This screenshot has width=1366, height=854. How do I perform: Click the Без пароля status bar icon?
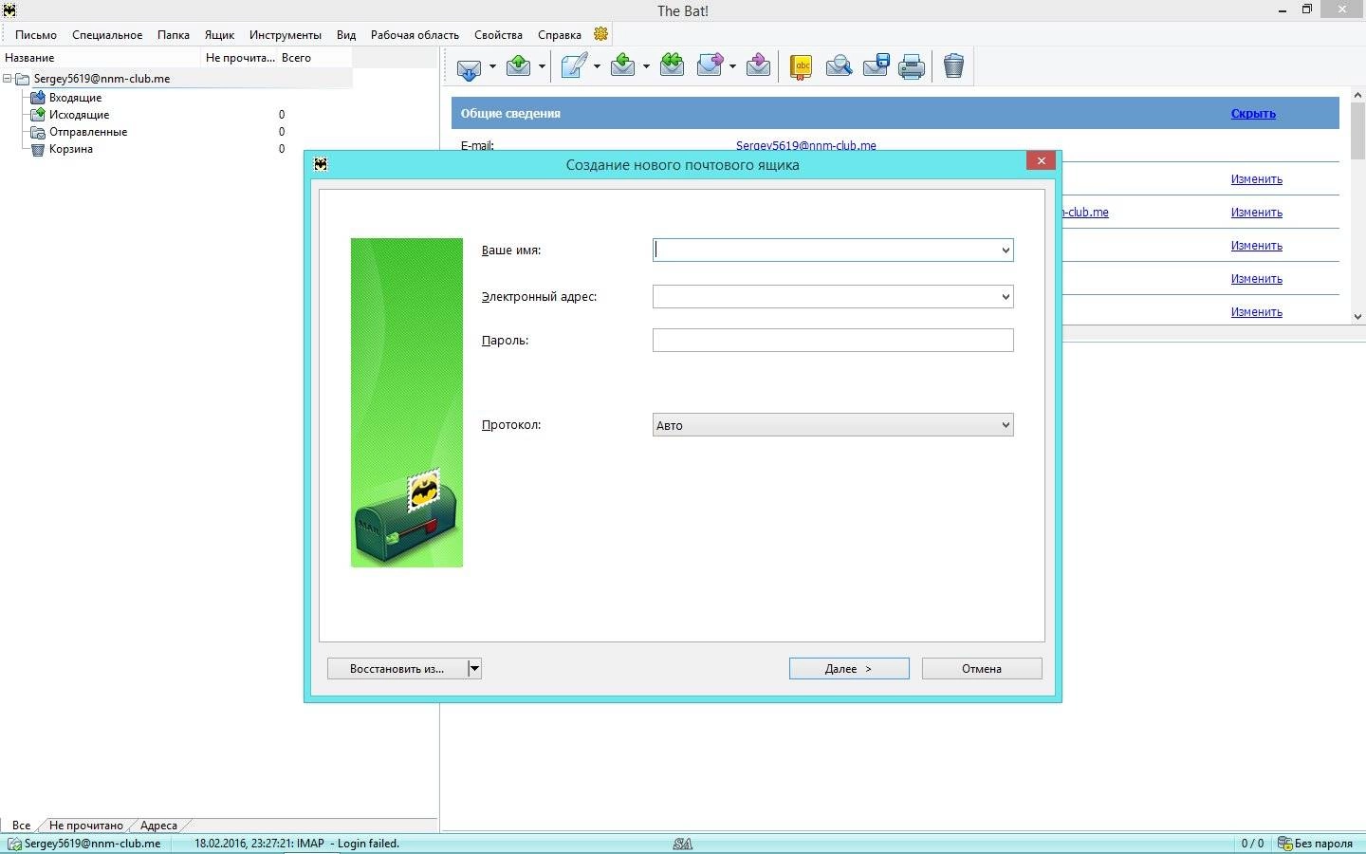[x=1285, y=844]
